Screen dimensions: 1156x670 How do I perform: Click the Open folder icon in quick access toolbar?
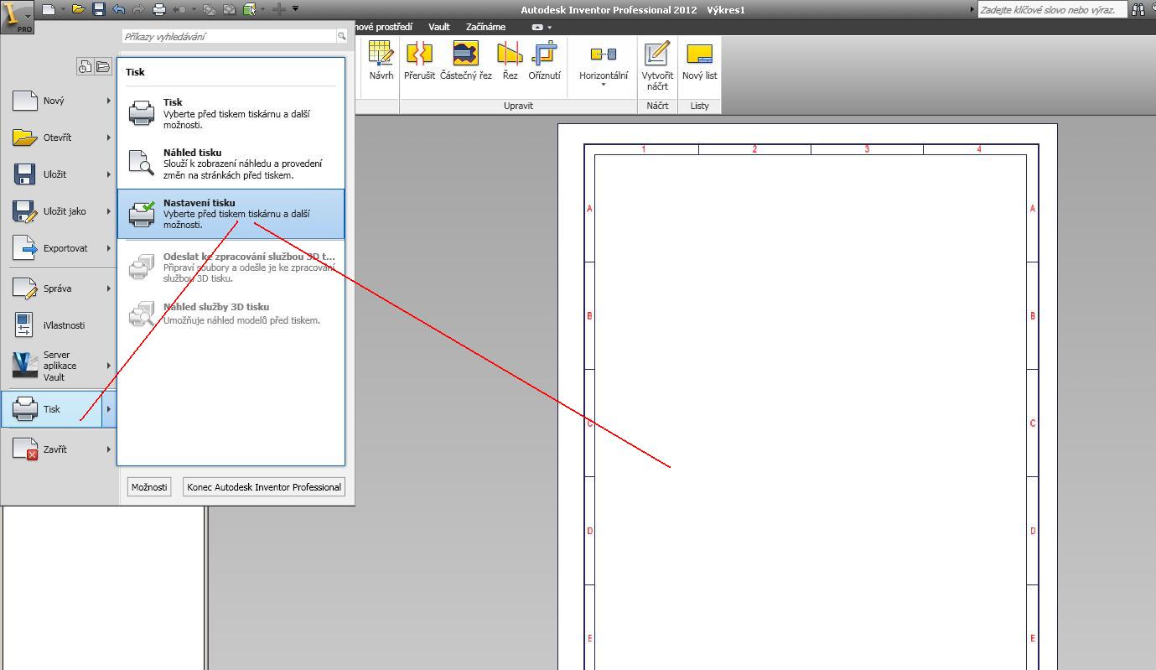78,9
